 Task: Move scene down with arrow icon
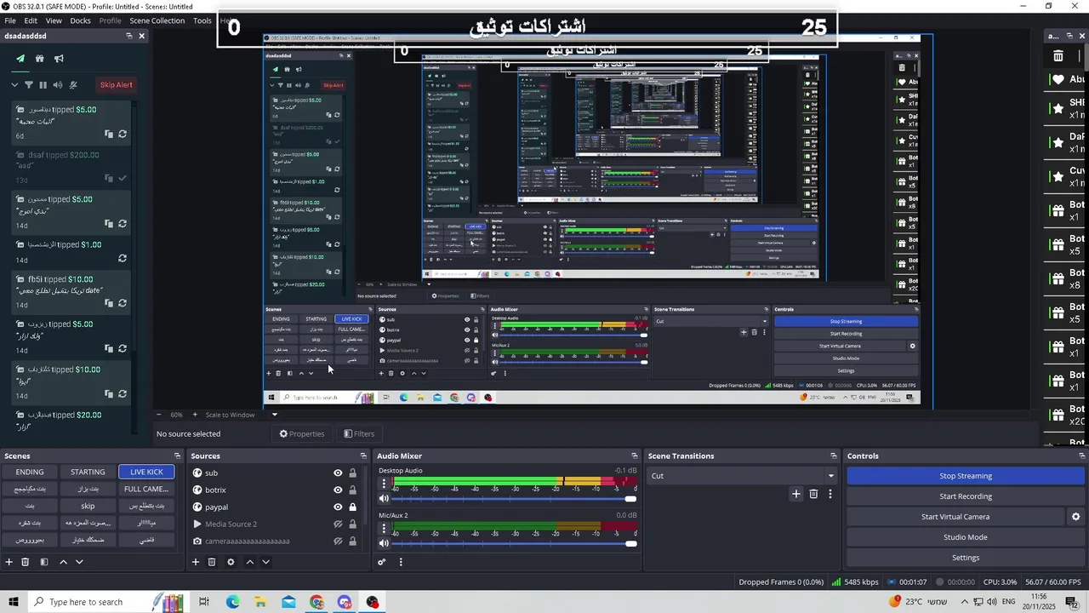(79, 562)
